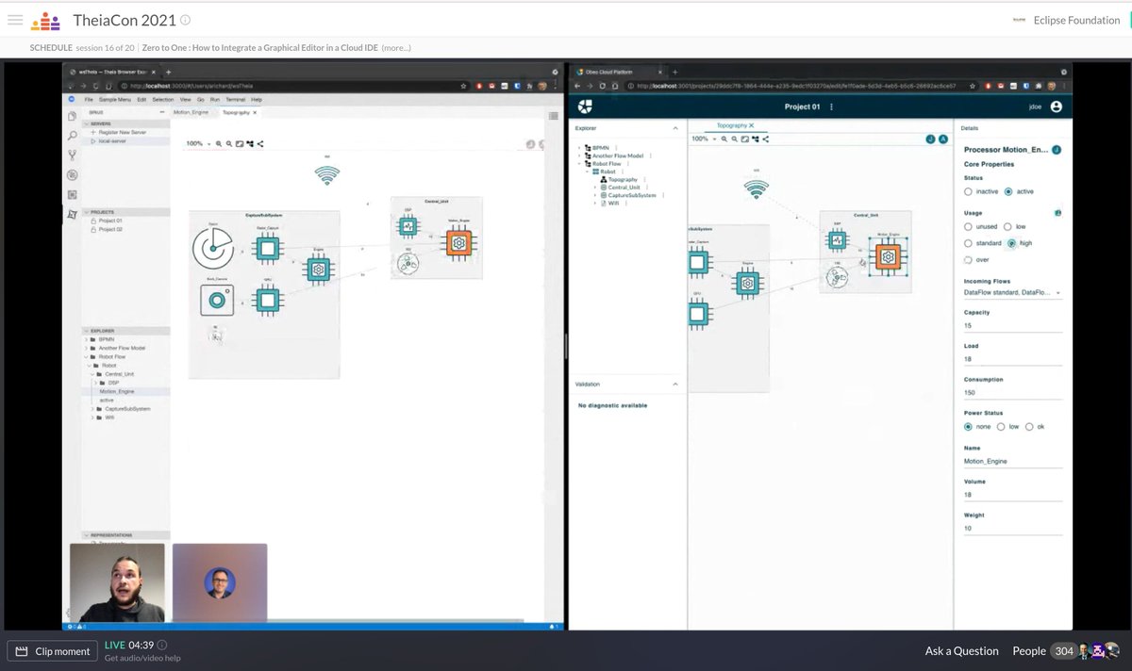1132x671 pixels.
Task: Select the second presenter avatar thumbnail
Action: 220,582
